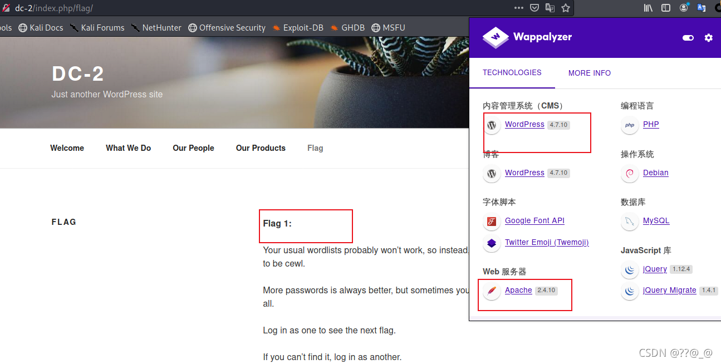721x364 pixels.
Task: Open NetHunter bookmark
Action: 156,28
